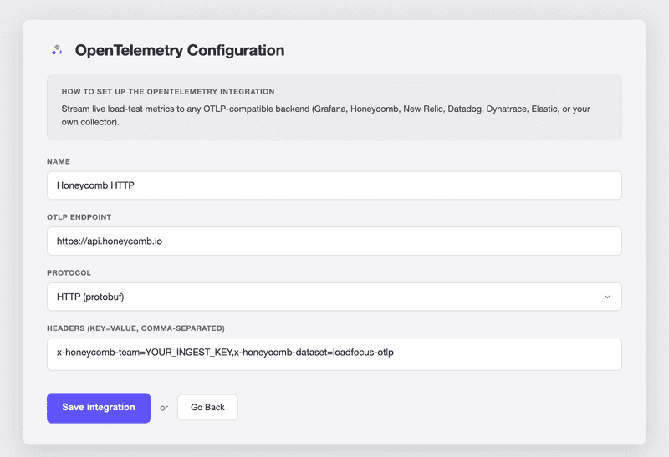This screenshot has width=669, height=457.
Task: Click the Go Back button
Action: pyautogui.click(x=207, y=408)
